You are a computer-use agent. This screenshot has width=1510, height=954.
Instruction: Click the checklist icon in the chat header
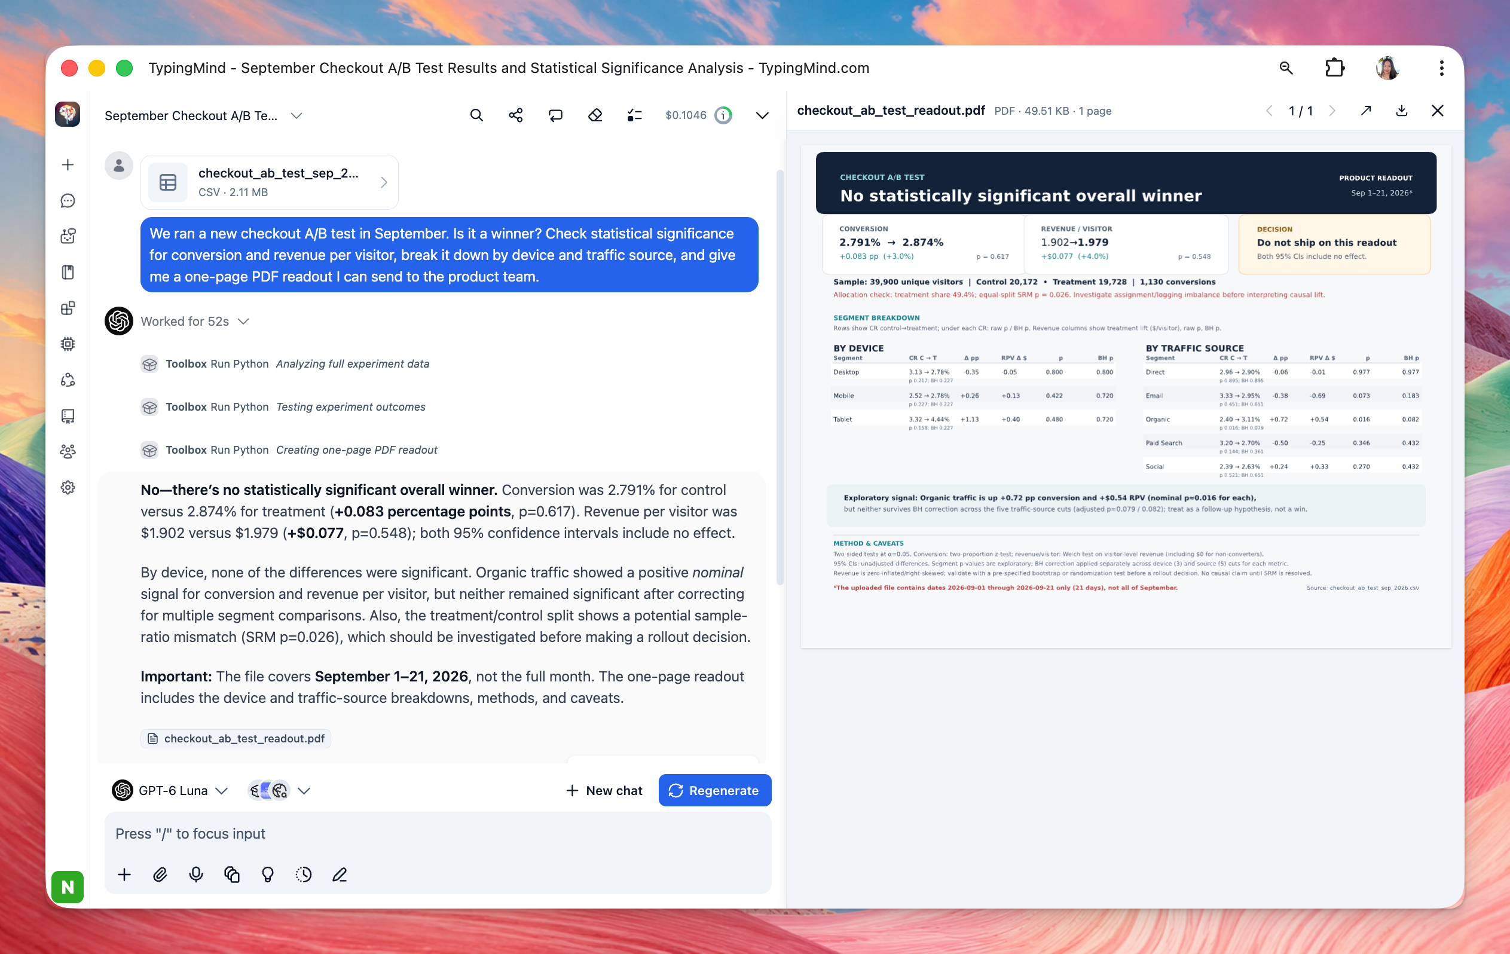pos(635,115)
